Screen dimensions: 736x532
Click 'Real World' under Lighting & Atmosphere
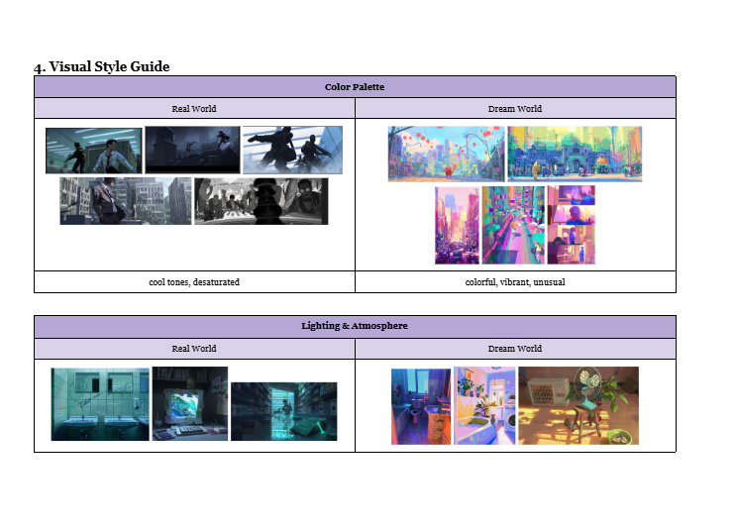tap(194, 349)
